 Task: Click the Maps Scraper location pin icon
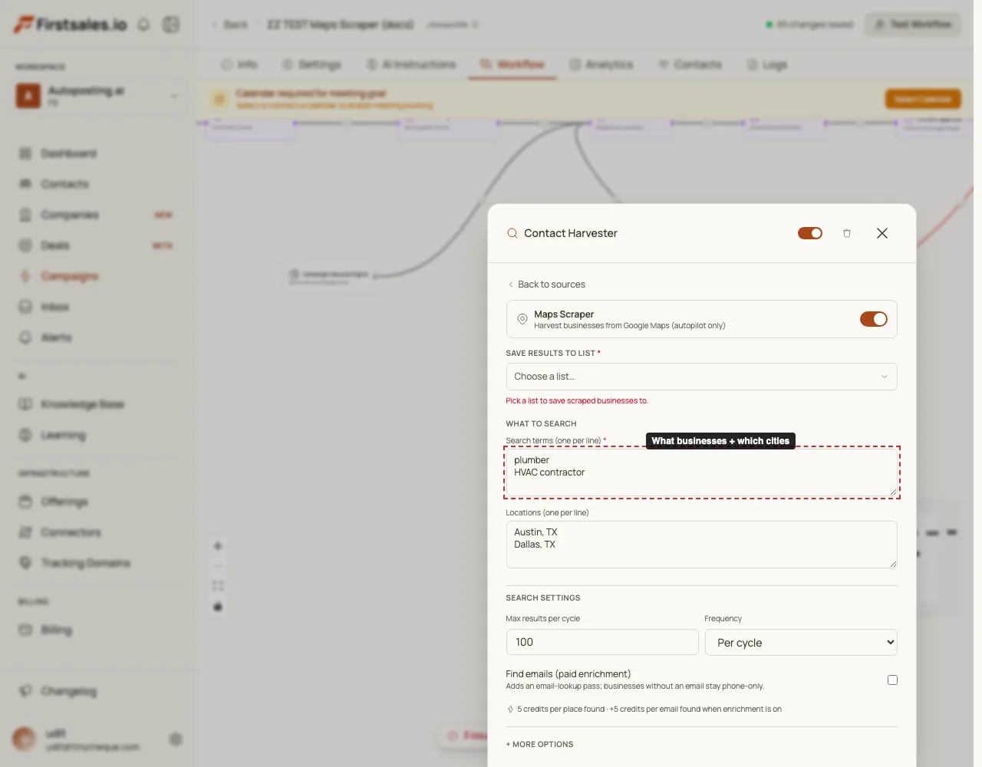522,319
